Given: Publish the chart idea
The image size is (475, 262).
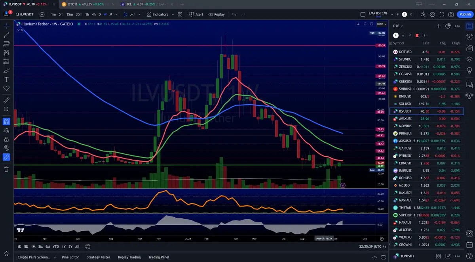Looking at the screenshot, I should 465,14.
